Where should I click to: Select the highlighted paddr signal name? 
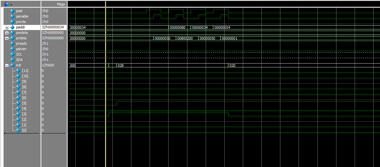[x=21, y=27]
